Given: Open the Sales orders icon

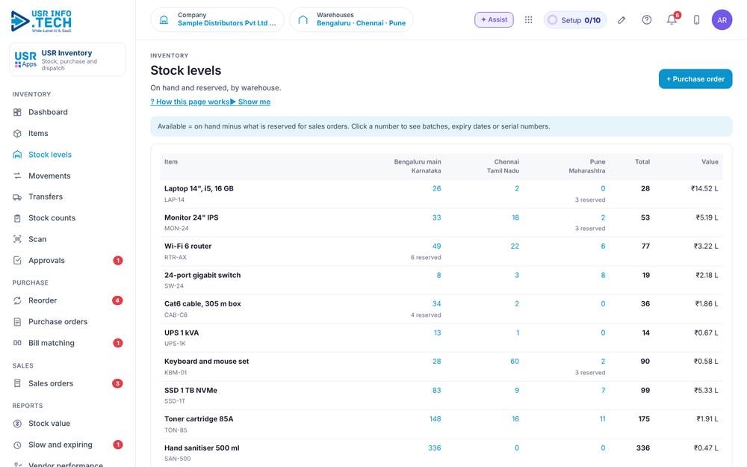Looking at the screenshot, I should [17, 383].
